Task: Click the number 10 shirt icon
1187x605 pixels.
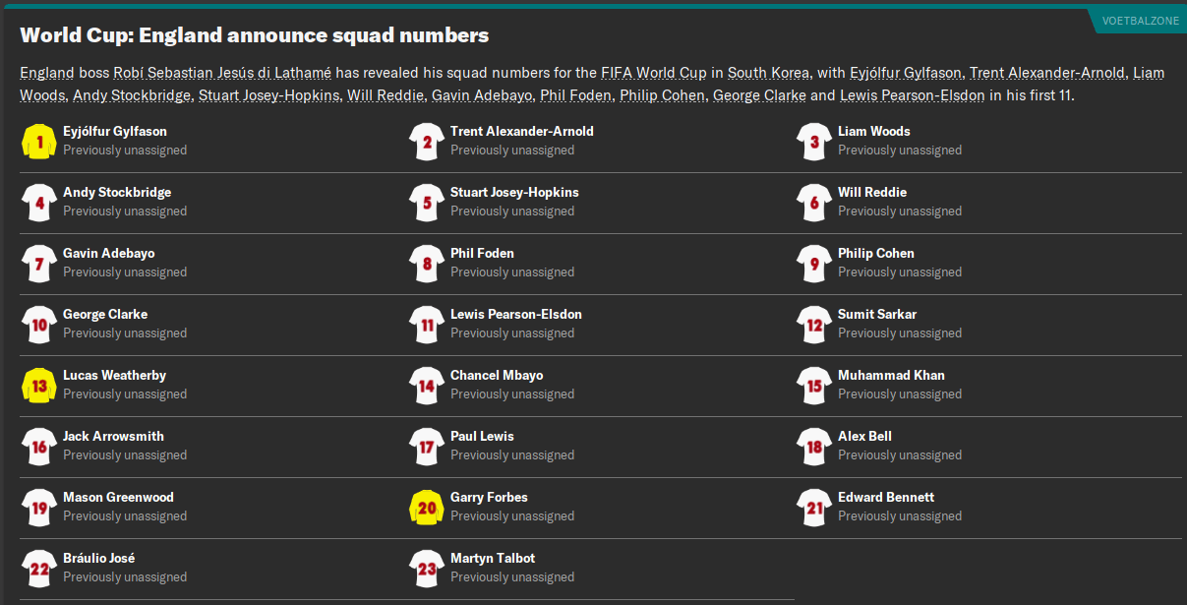Action: coord(39,325)
